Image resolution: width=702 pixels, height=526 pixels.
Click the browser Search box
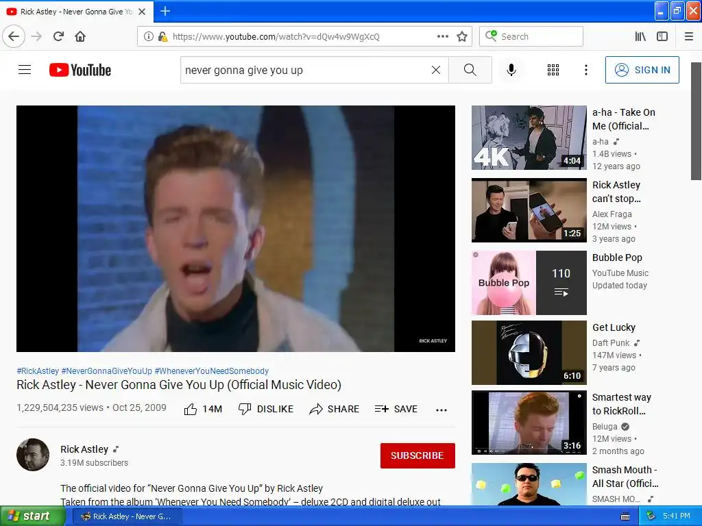[x=531, y=36]
